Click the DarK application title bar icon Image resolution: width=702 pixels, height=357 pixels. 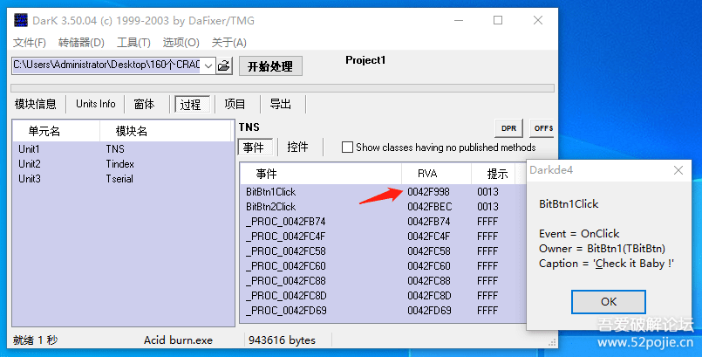point(21,20)
